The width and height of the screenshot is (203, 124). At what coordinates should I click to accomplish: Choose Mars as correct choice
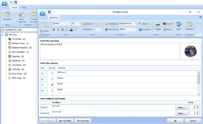point(52,91)
